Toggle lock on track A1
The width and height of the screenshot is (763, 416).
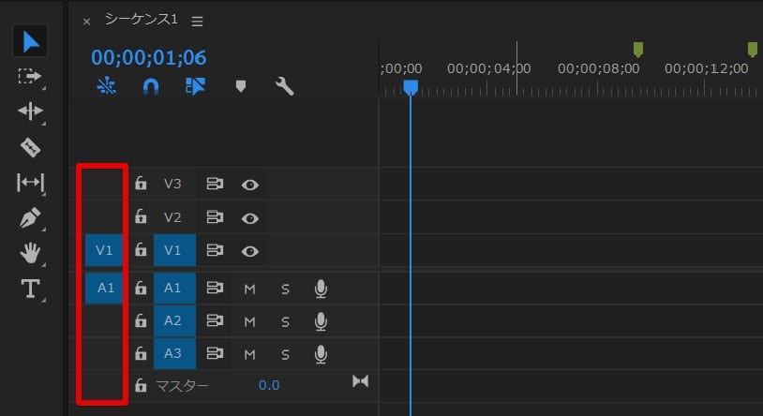[x=141, y=288]
